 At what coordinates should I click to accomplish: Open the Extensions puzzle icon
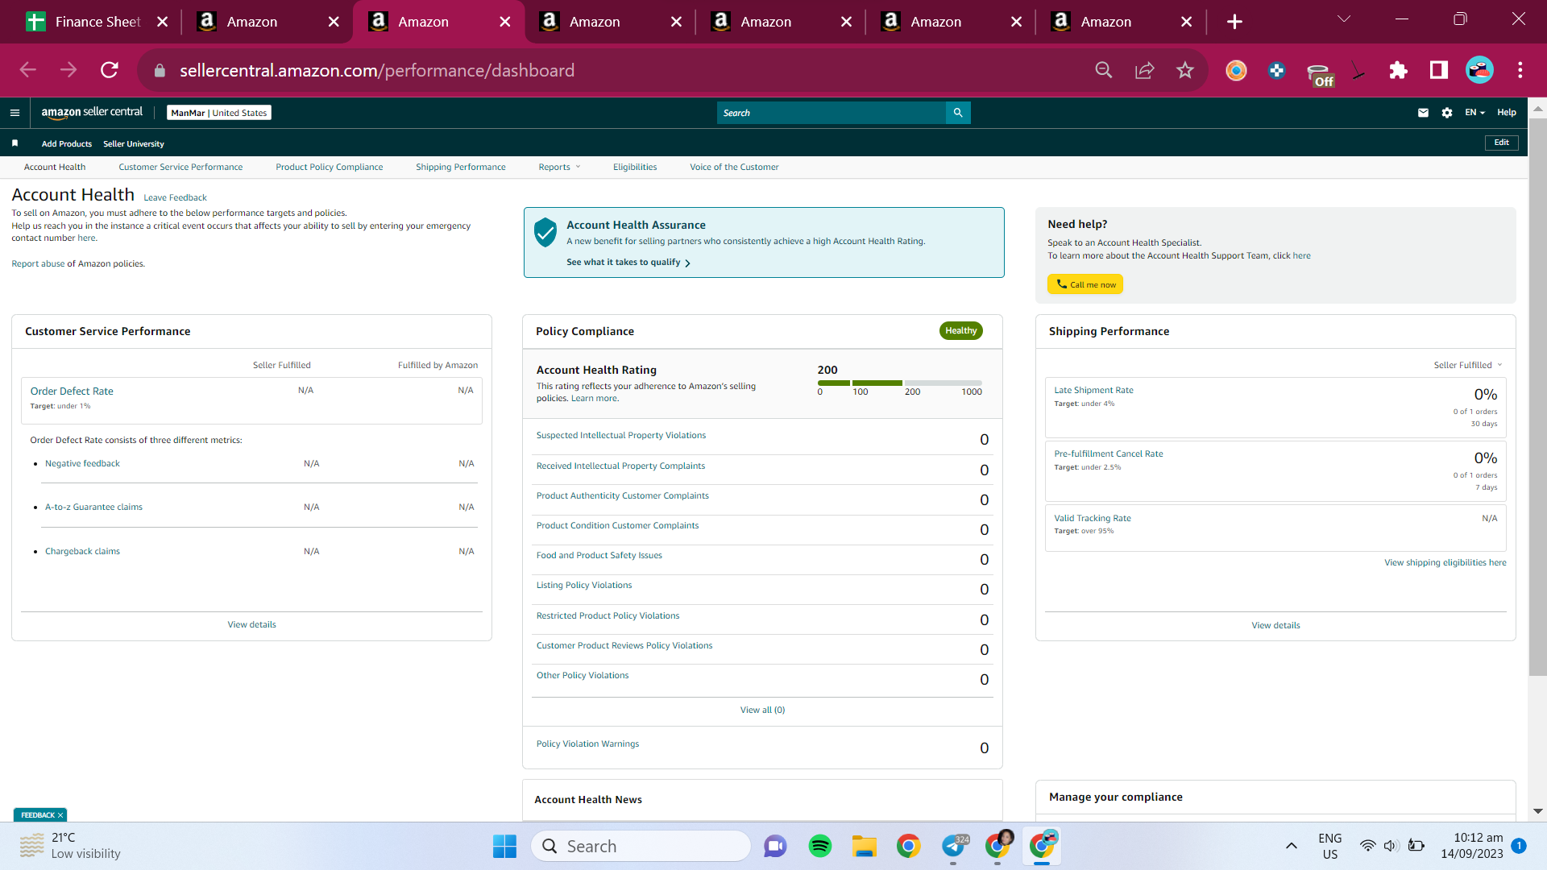point(1398,70)
